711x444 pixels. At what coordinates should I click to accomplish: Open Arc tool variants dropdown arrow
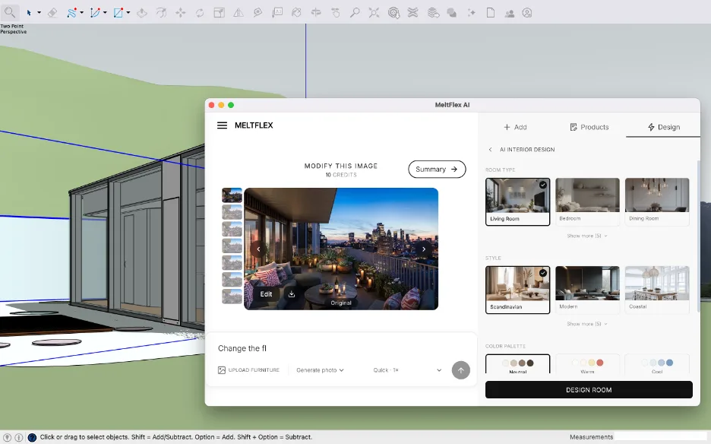pos(105,13)
